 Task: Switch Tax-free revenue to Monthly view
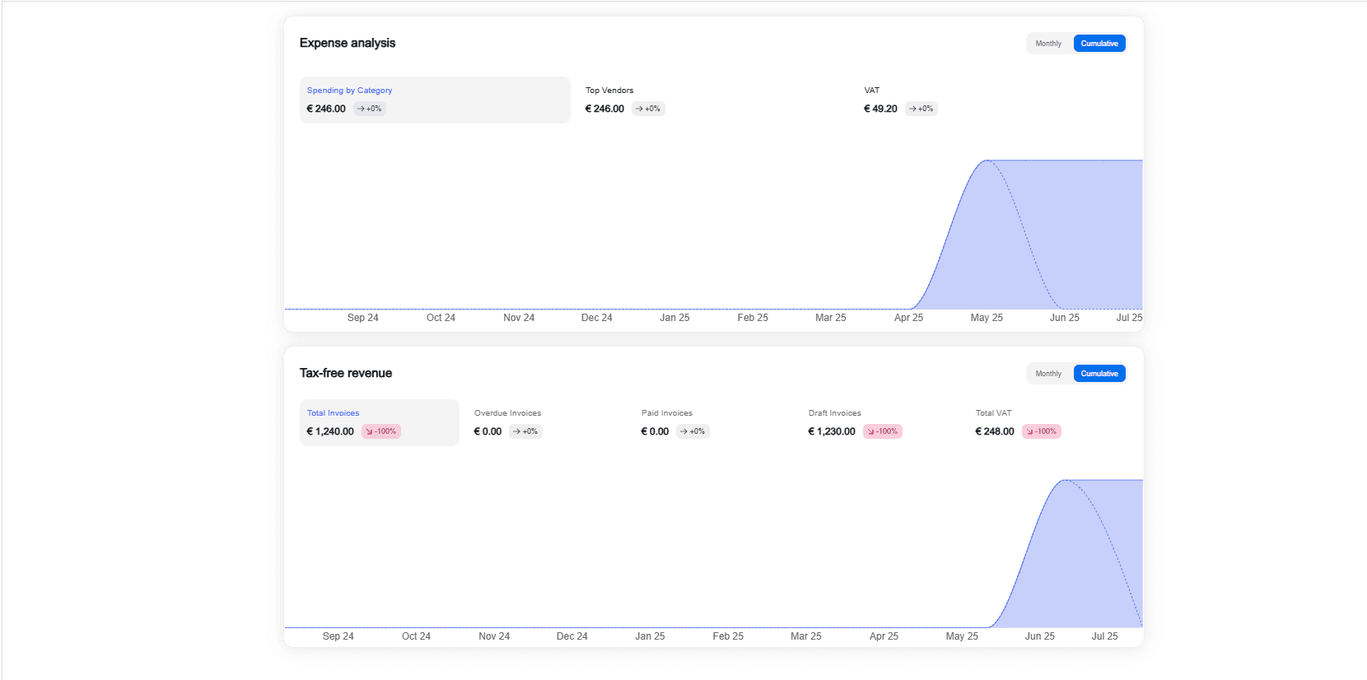click(1048, 374)
